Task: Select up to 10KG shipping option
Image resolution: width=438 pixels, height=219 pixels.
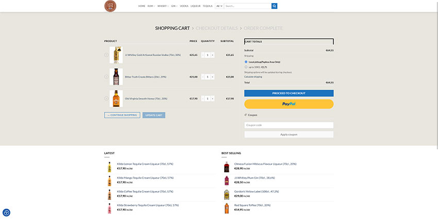Action: [246, 67]
